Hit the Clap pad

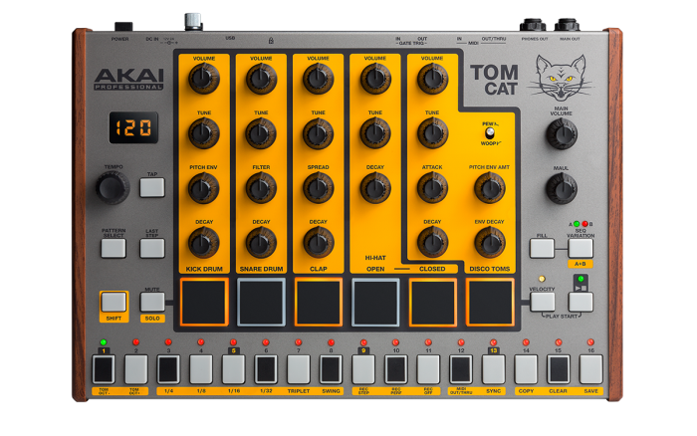click(x=319, y=303)
